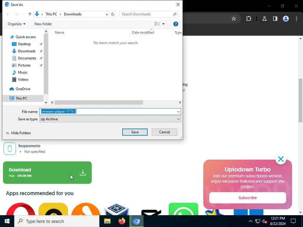The width and height of the screenshot is (303, 227).
Task: Click the taskbar clock and date
Action: (278, 221)
